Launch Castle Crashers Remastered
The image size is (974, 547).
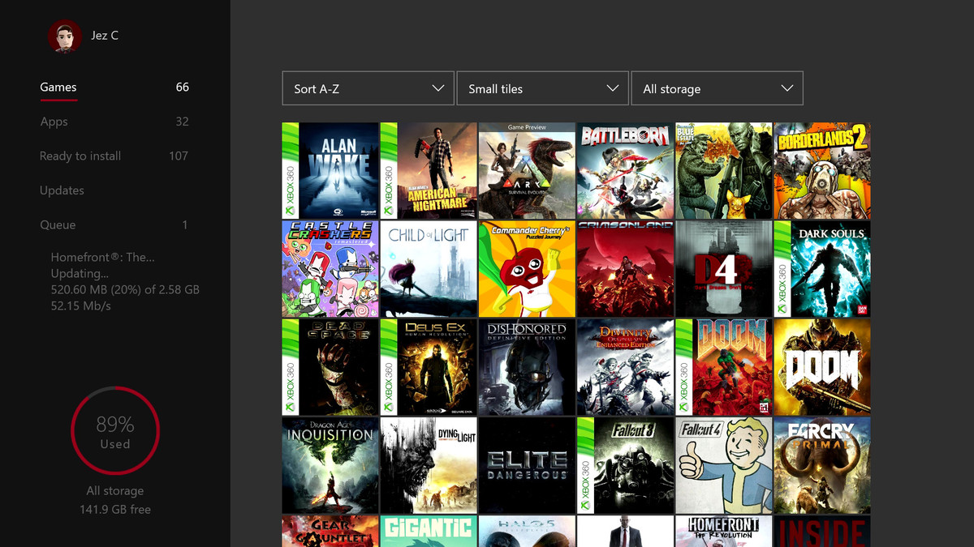coord(330,268)
